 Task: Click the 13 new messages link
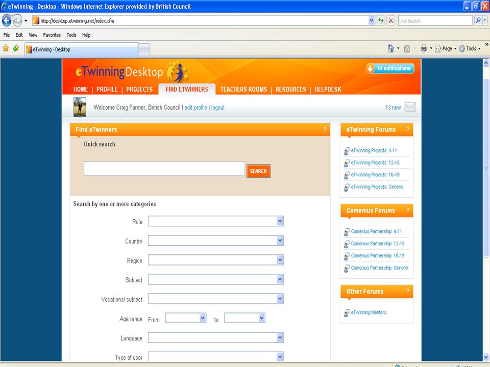393,108
